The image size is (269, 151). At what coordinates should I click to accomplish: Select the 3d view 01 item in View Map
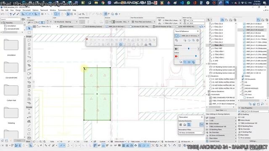click(x=250, y=98)
